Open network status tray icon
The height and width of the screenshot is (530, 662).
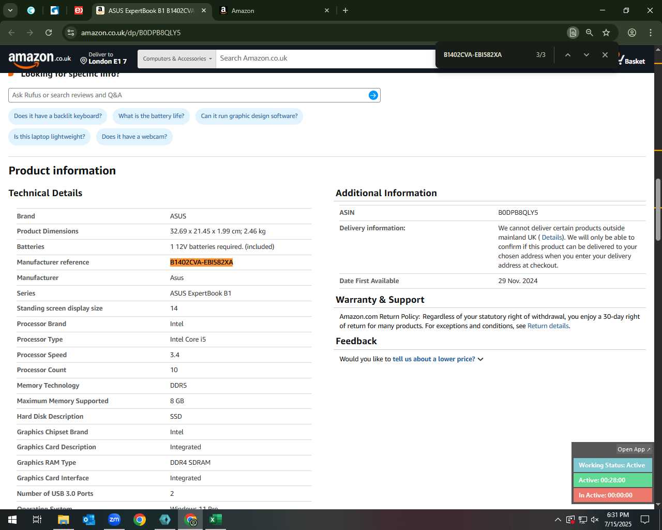click(x=582, y=520)
